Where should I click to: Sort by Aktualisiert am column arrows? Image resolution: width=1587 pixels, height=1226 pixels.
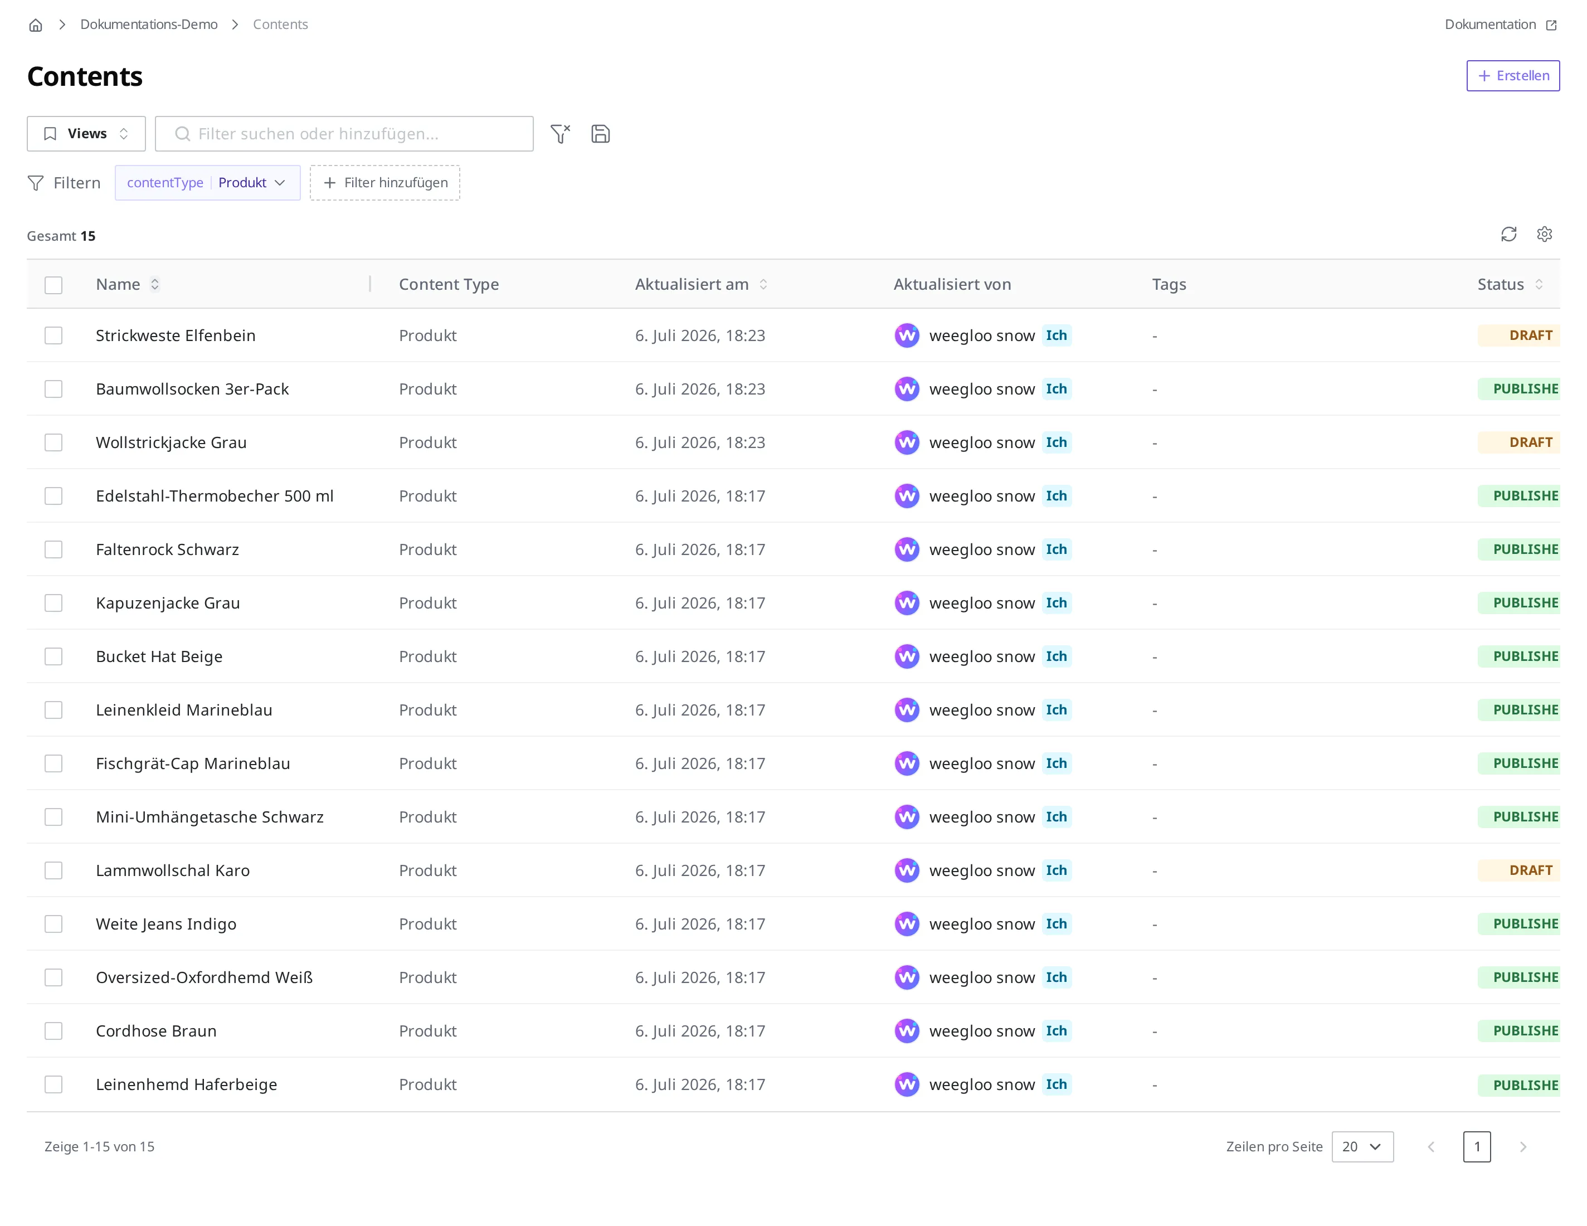(763, 284)
